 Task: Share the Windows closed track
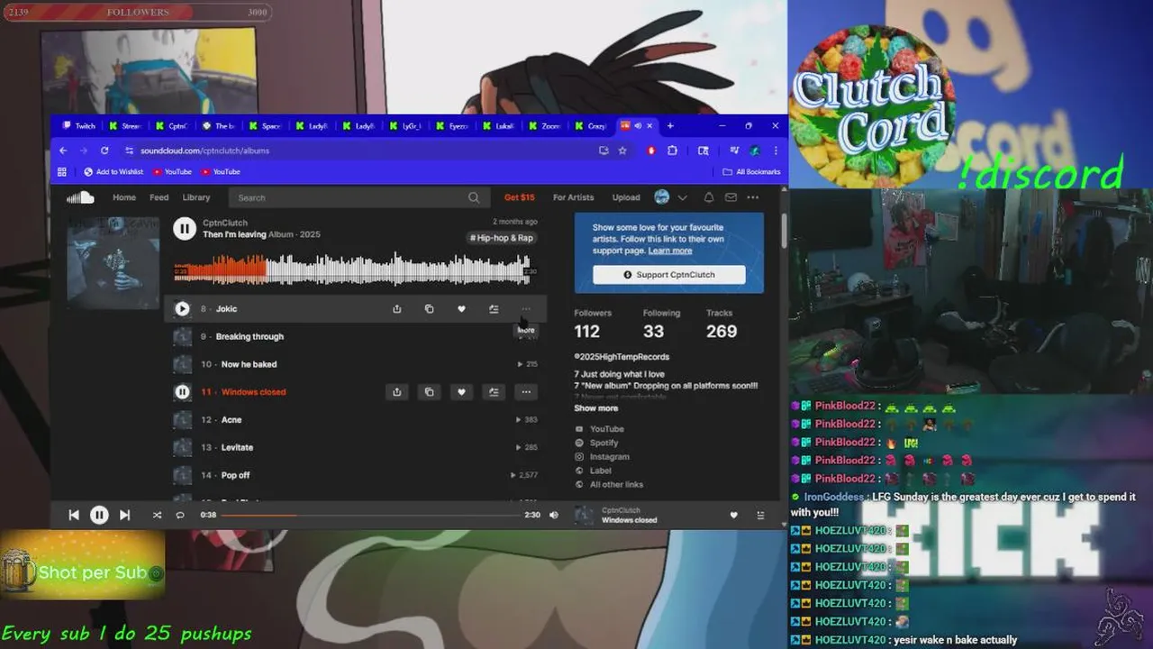pyautogui.click(x=396, y=392)
